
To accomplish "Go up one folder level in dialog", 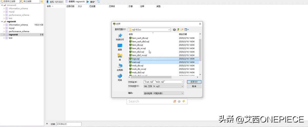I will pyautogui.click(x=178, y=30).
